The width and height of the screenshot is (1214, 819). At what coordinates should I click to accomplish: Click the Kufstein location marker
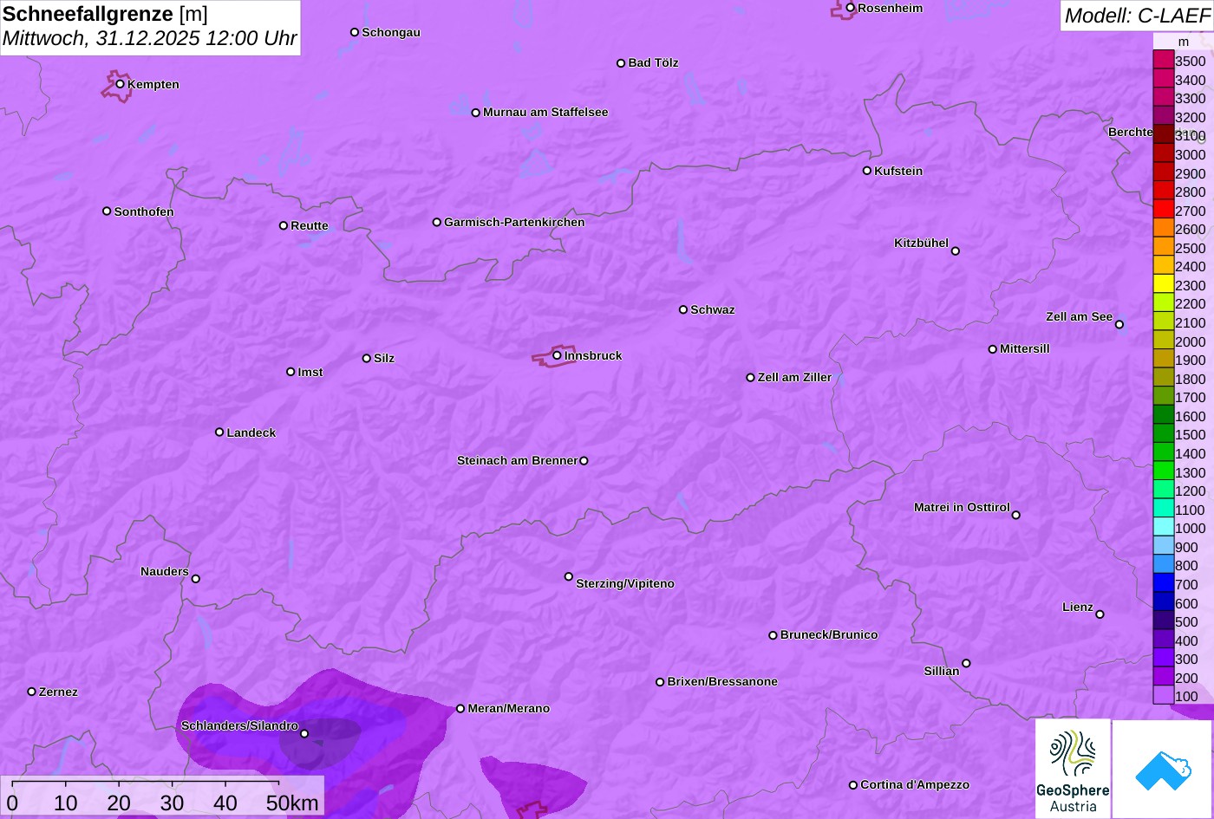tap(866, 171)
